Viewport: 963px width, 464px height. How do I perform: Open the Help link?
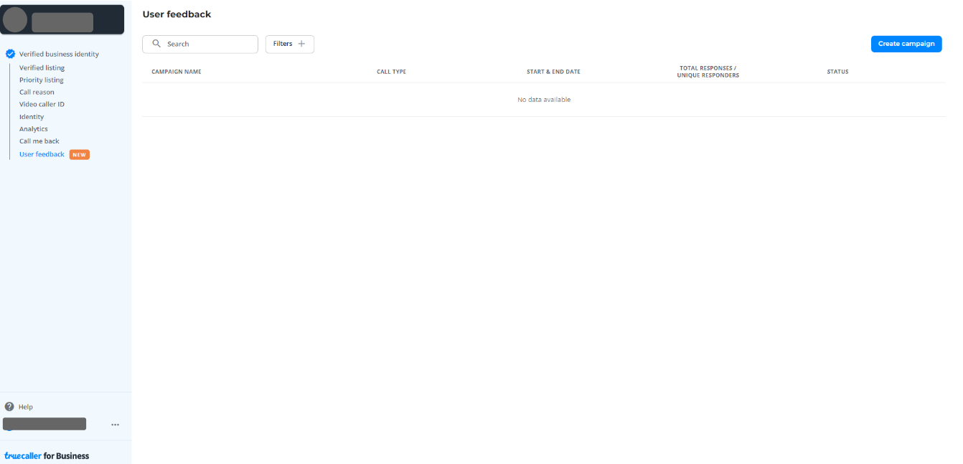click(x=26, y=407)
